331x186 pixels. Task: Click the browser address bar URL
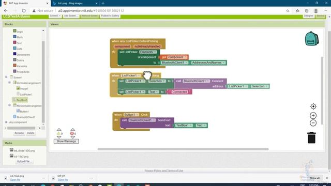[x=91, y=10]
